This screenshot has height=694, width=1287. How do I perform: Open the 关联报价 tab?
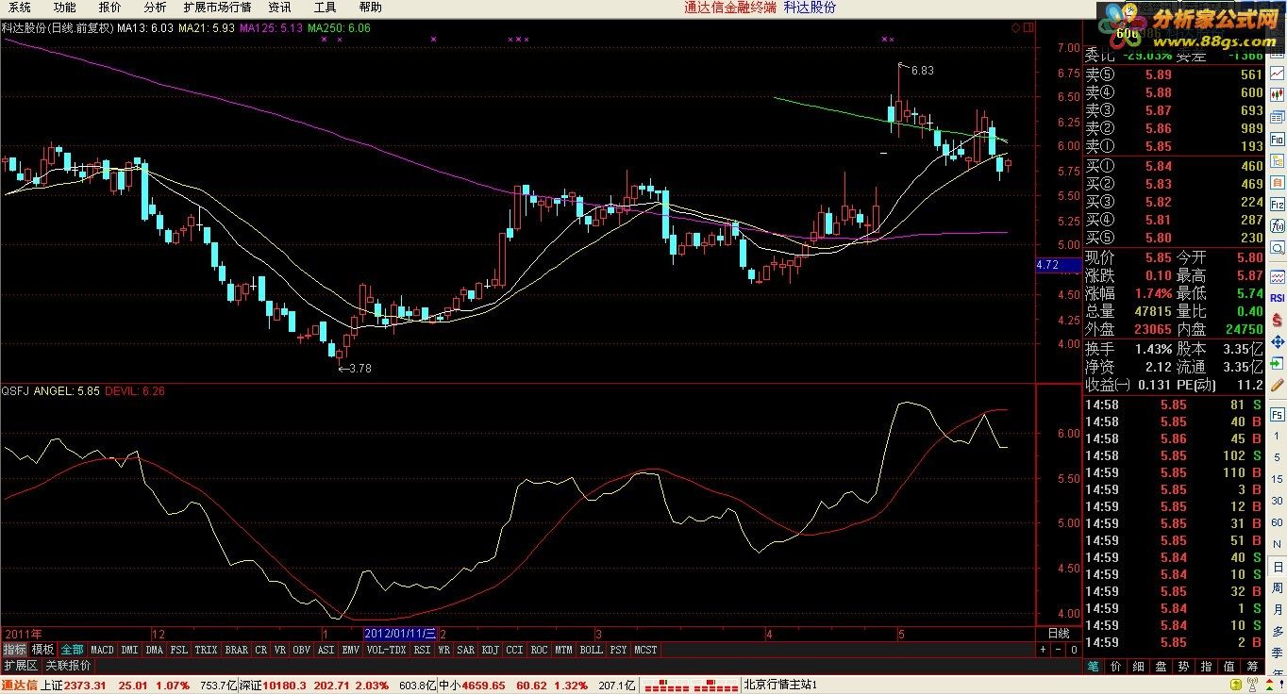(x=68, y=667)
